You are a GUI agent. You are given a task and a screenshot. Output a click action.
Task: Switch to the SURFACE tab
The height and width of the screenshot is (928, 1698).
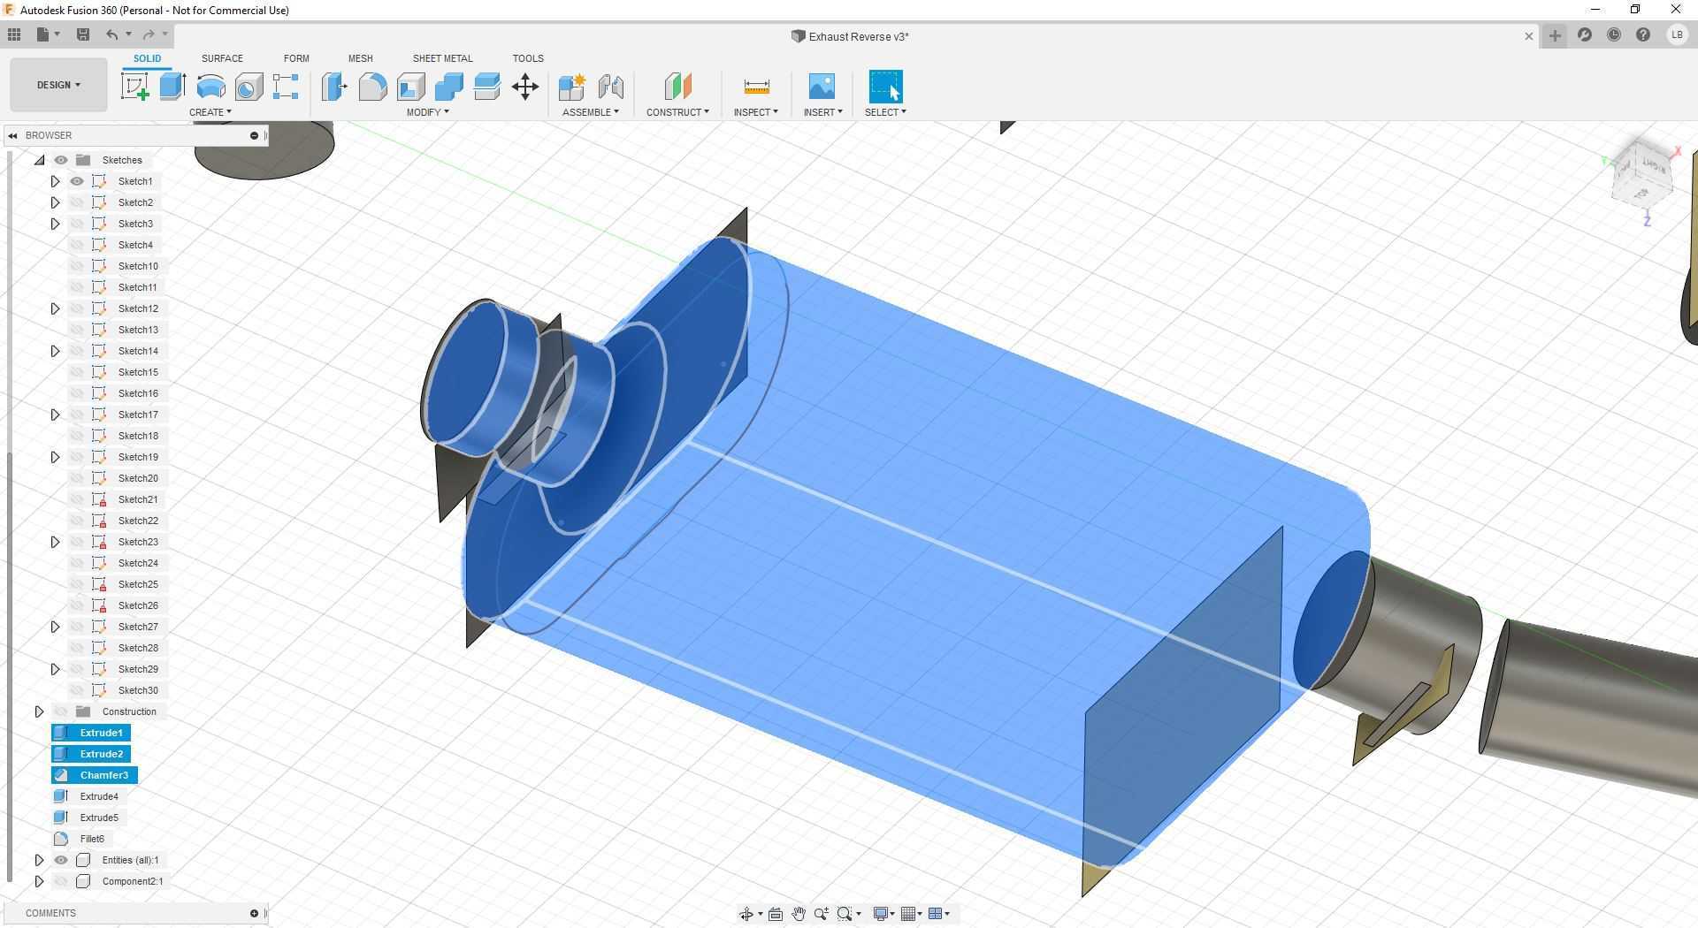[x=222, y=58]
